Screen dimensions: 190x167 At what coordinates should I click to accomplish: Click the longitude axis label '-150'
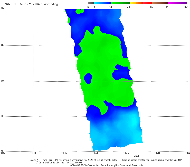3,153
